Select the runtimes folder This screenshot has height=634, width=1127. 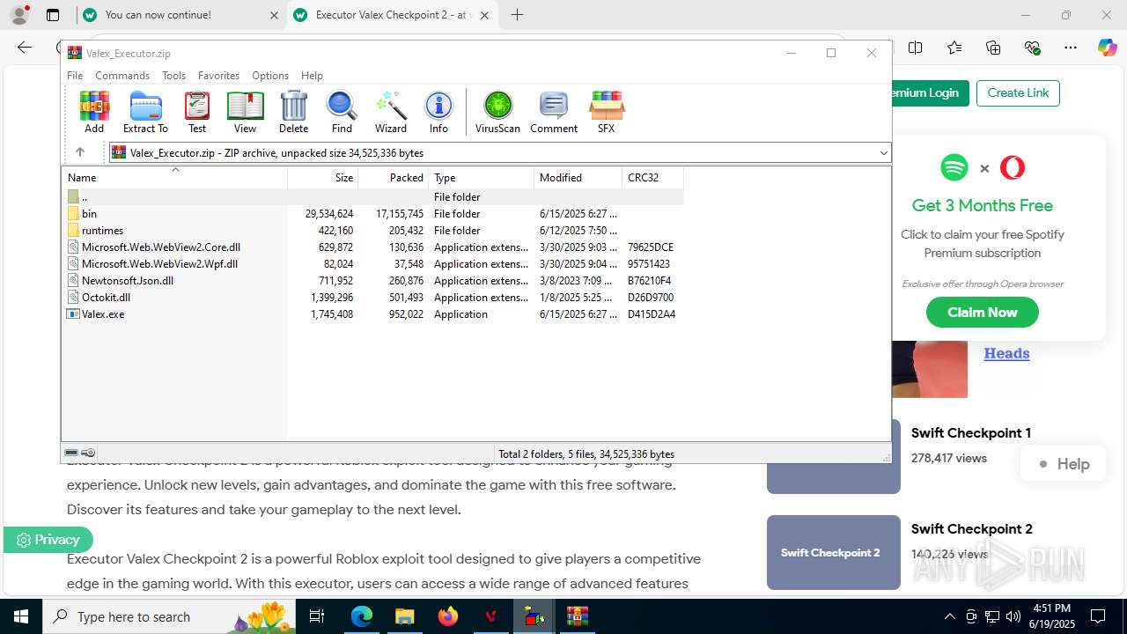(372, 231)
